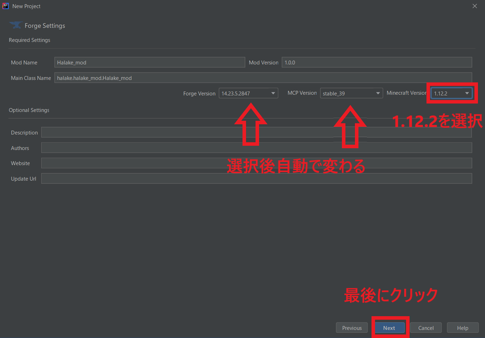Screen dimensions: 485x338
Task: Click the Main Class Name label
Action: 31,78
